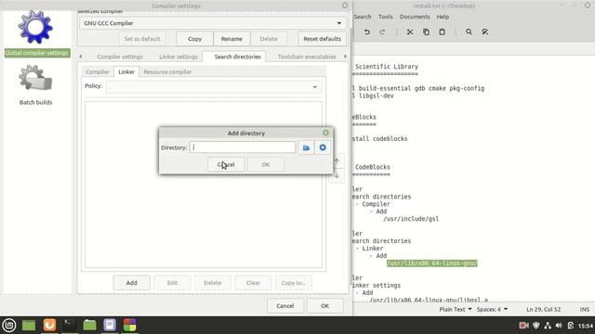Click Reset defaults button
Screen dimensions: 595x334
pyautogui.click(x=323, y=39)
